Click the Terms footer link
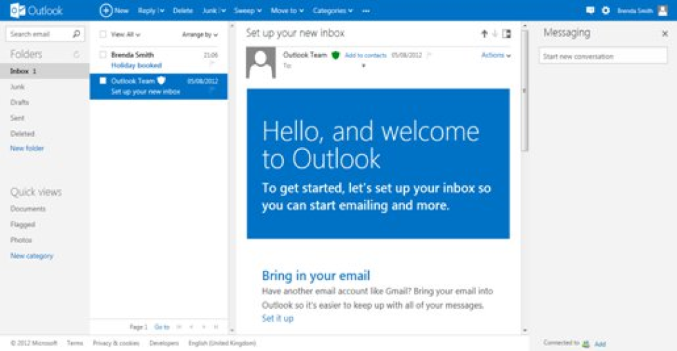The width and height of the screenshot is (677, 351). pos(75,343)
